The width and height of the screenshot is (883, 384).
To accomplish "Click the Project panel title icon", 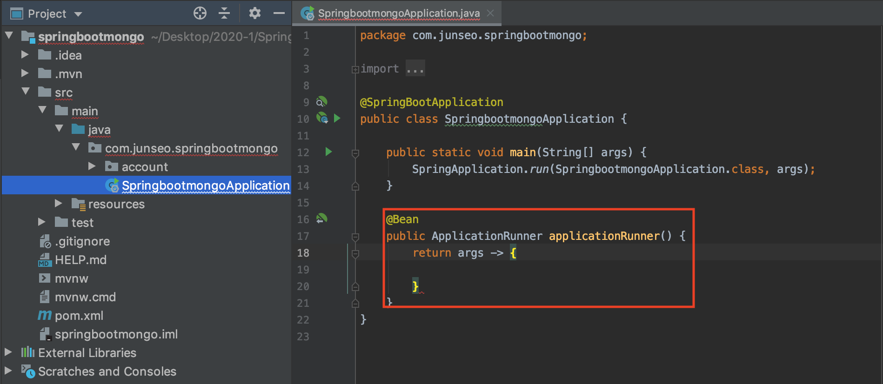I will pyautogui.click(x=17, y=14).
